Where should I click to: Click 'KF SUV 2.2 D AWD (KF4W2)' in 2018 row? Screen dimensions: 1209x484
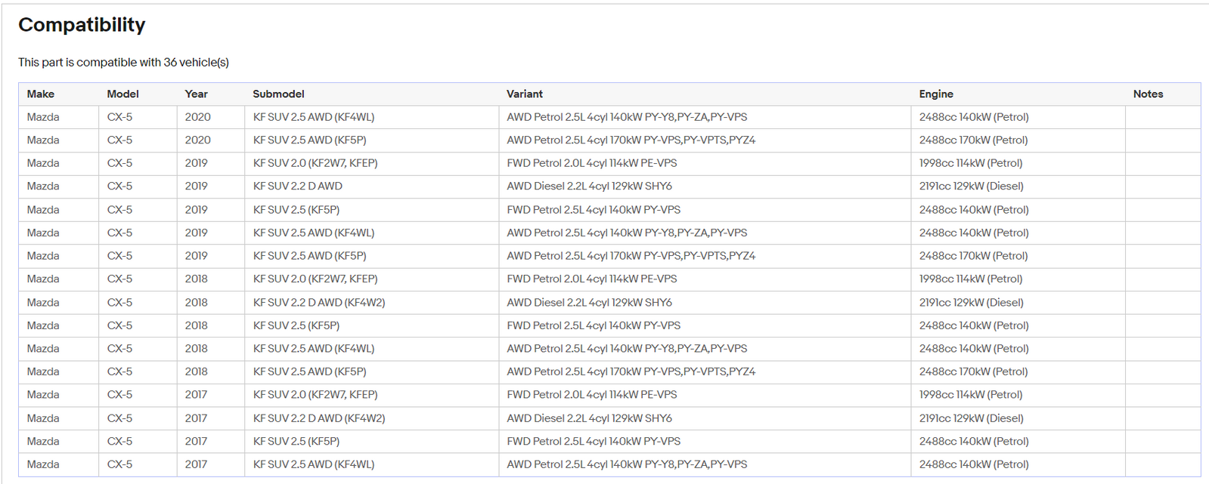319,303
